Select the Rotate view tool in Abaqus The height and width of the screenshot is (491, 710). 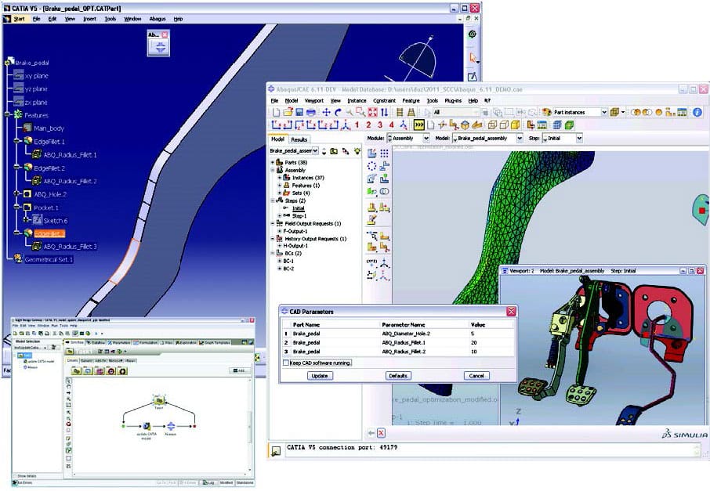click(338, 112)
